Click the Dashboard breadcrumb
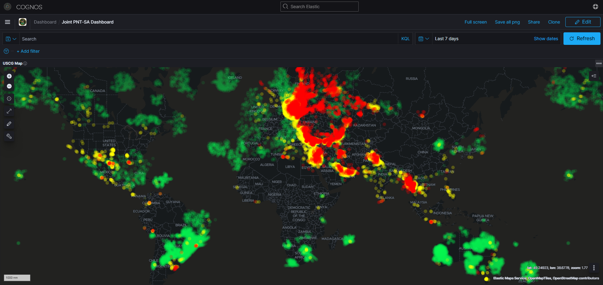 coord(45,22)
